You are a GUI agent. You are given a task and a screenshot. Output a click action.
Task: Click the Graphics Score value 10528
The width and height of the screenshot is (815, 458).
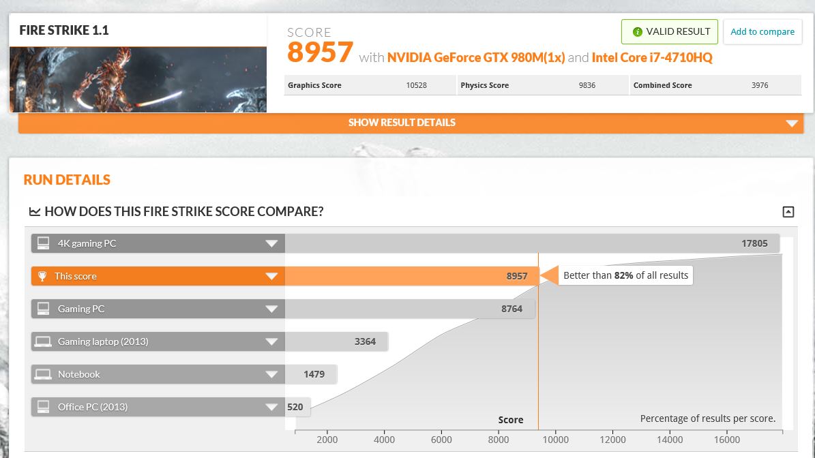pyautogui.click(x=416, y=85)
